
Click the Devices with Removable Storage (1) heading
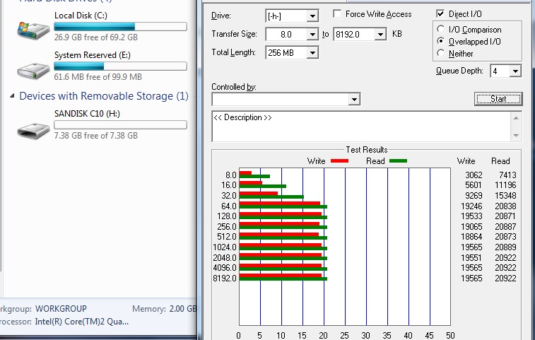104,96
